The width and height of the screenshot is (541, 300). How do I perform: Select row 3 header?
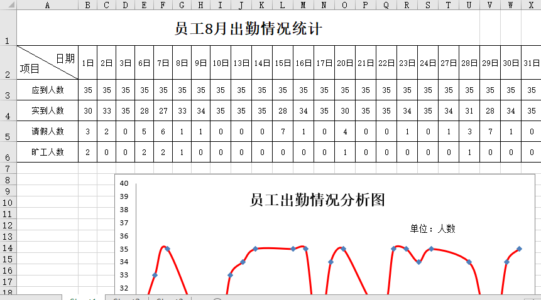(x=8, y=90)
